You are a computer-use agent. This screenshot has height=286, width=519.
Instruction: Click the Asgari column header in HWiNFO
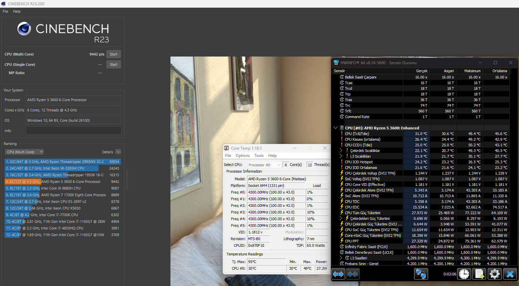point(443,71)
